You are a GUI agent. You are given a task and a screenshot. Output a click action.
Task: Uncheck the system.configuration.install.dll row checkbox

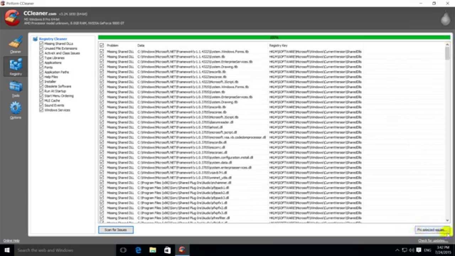[102, 158]
